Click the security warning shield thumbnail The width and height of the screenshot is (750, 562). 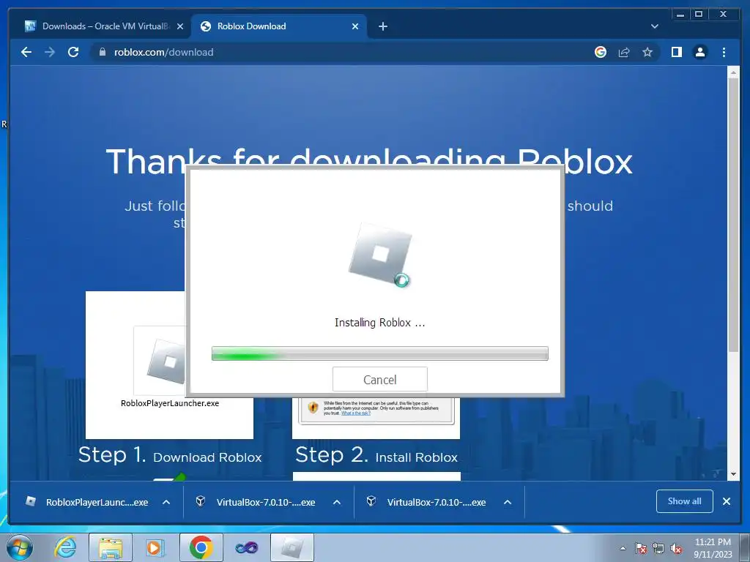[x=313, y=408]
